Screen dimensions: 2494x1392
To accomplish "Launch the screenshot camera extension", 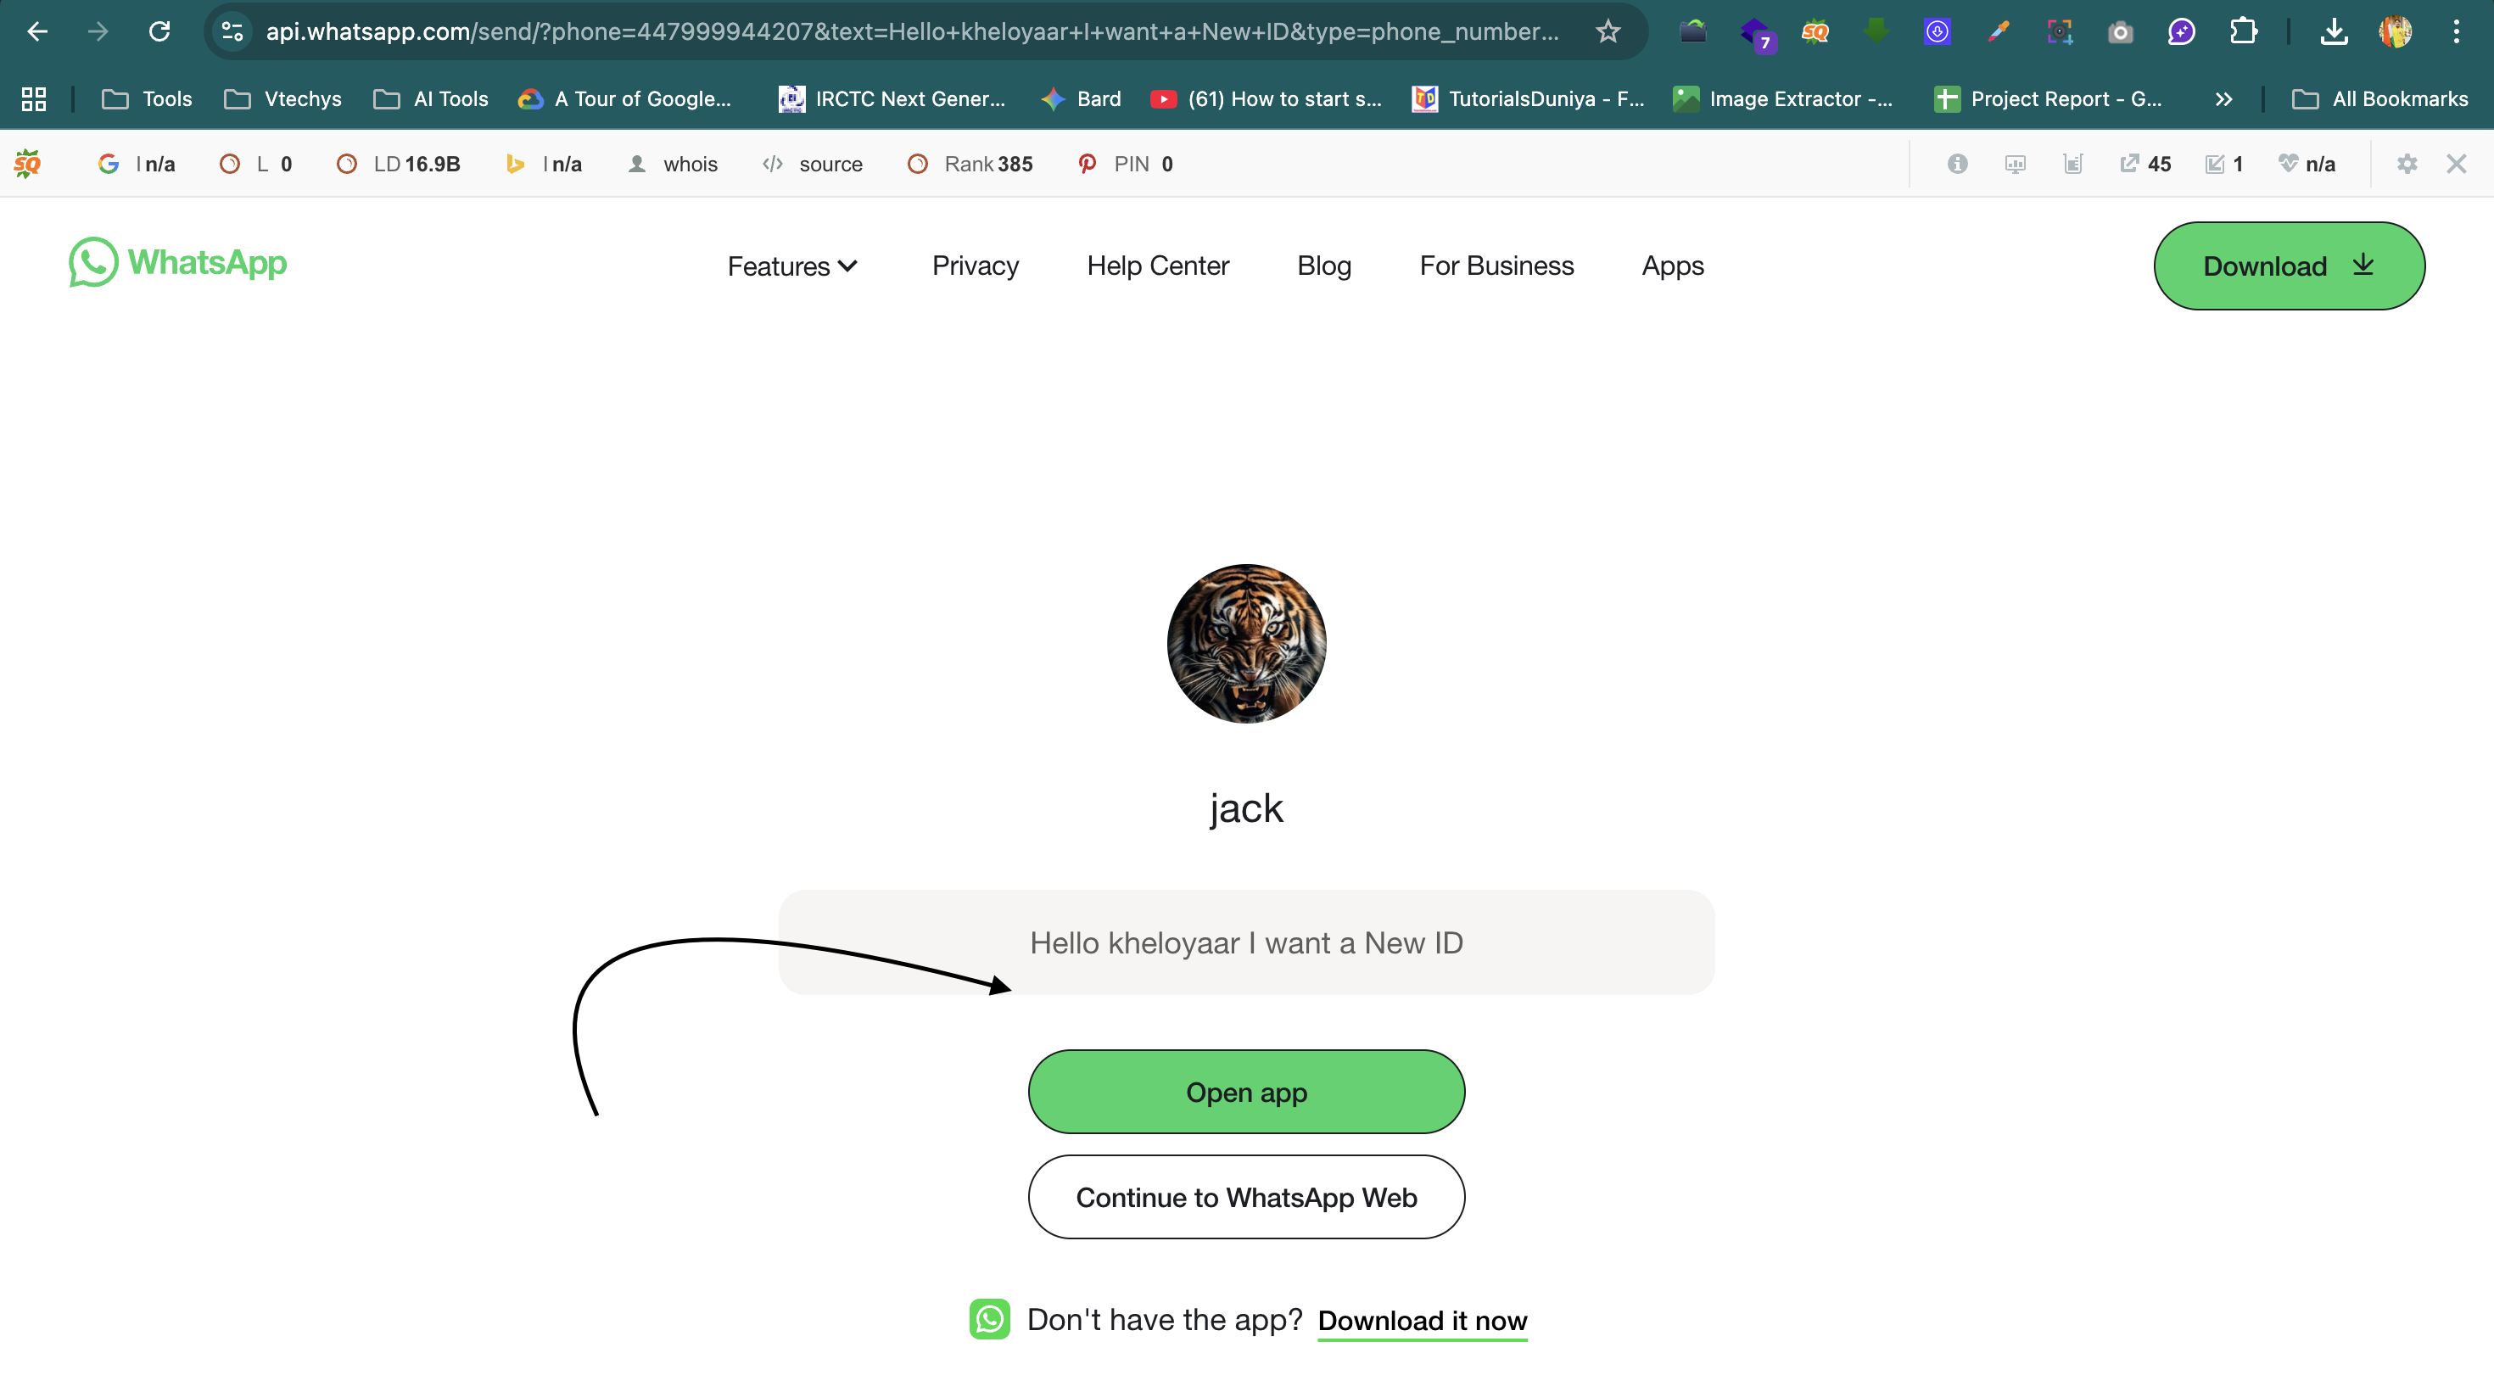I will tap(2120, 31).
